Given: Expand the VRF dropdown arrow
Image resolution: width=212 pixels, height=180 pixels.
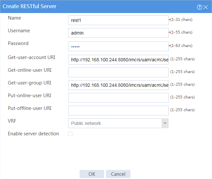Looking at the screenshot, I should [x=165, y=123].
